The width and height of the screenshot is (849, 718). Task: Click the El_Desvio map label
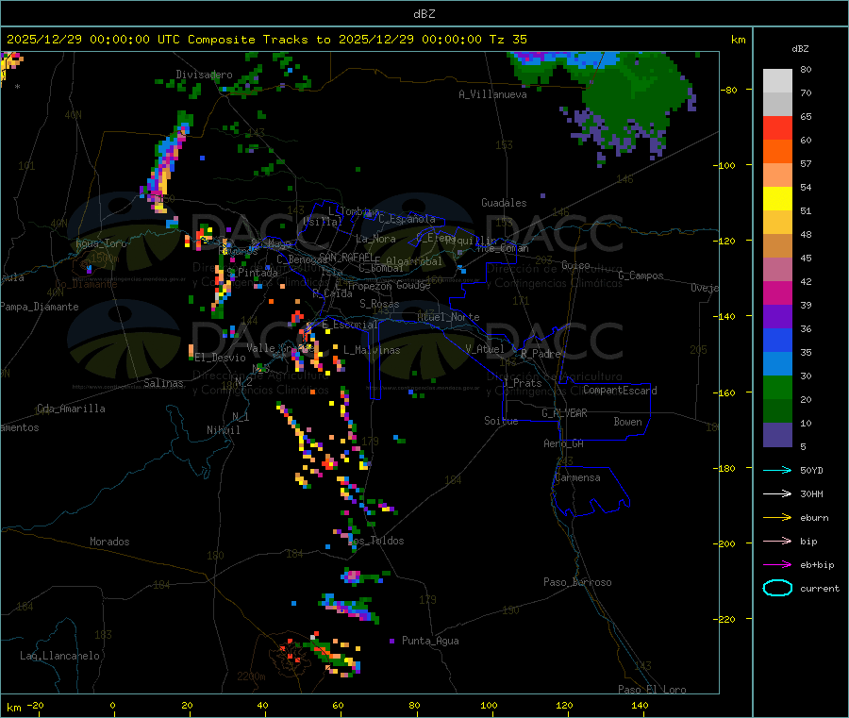click(221, 358)
